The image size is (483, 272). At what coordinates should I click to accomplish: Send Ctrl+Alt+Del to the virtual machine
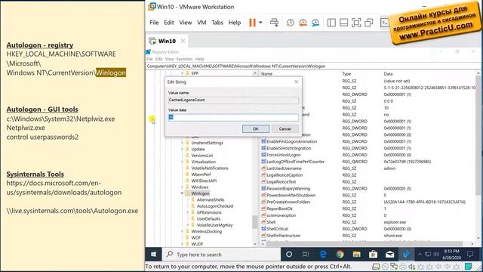click(274, 23)
